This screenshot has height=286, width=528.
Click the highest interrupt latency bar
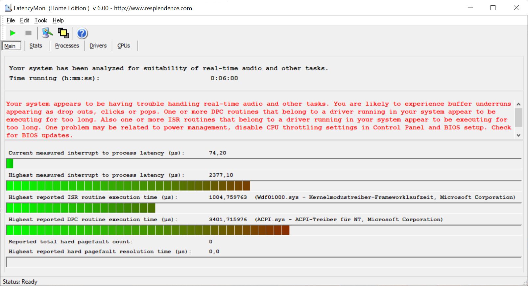tap(264, 186)
